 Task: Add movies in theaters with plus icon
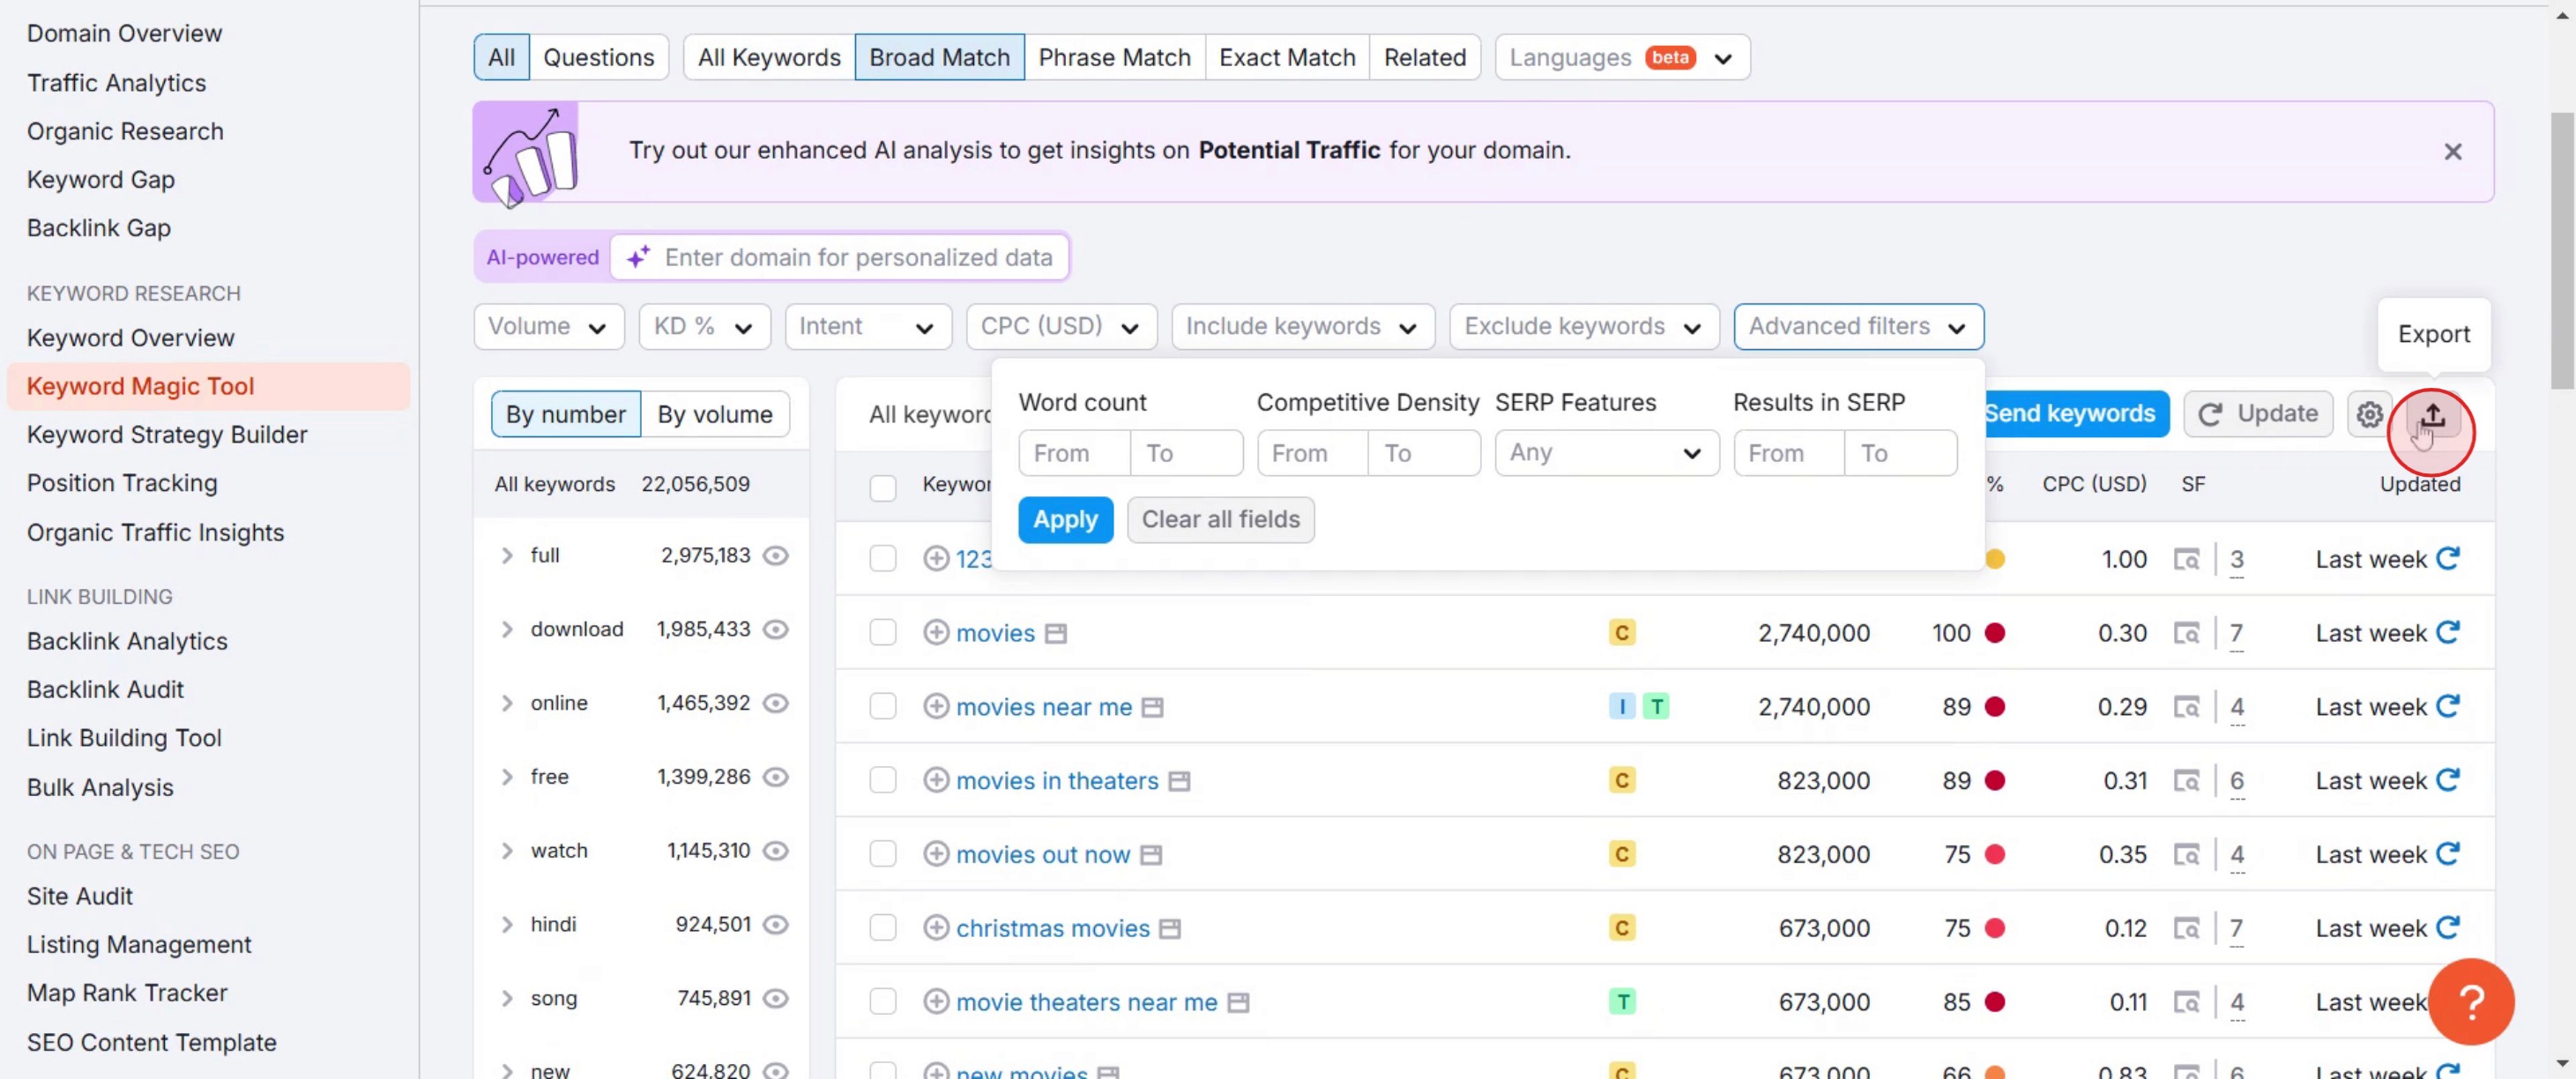936,781
